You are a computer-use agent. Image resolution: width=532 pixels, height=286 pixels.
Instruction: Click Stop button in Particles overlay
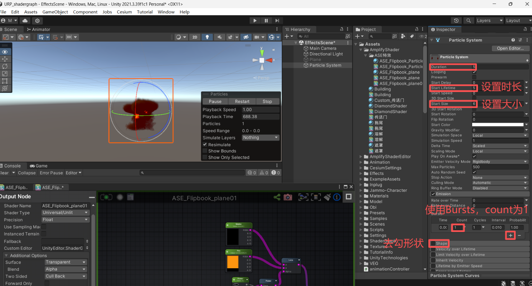pos(267,101)
